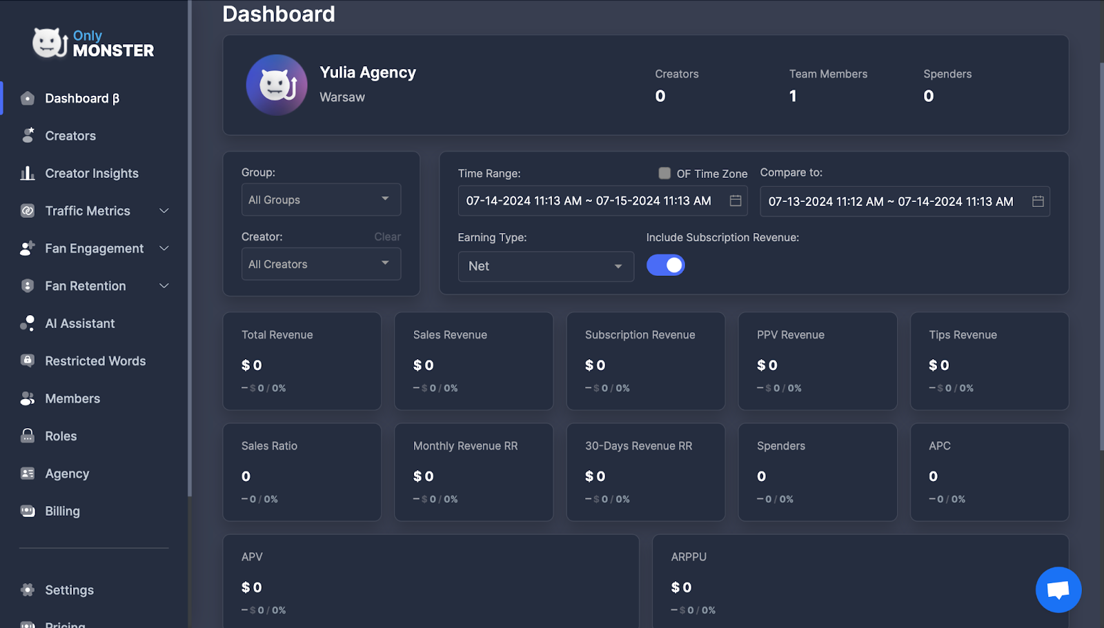Click the Billing wallet icon
The image size is (1104, 628).
point(28,511)
